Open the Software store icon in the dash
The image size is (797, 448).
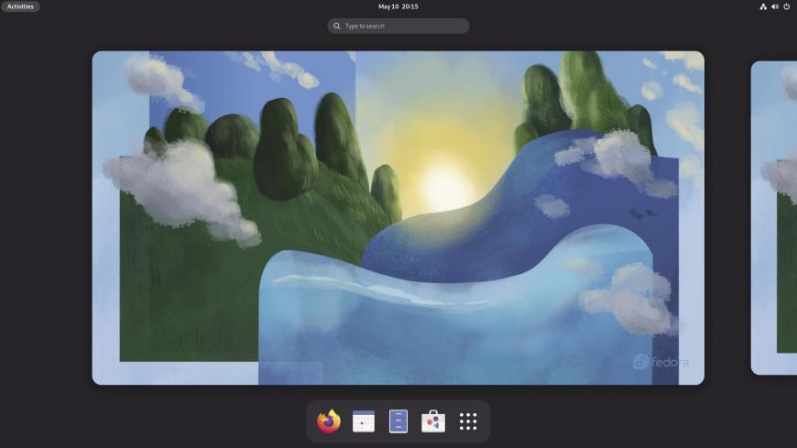coord(433,421)
